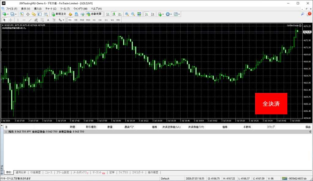Viewport: 313px width, 181px height.
Task: Switch to the 操作履歴 tab
Action: 153,172
